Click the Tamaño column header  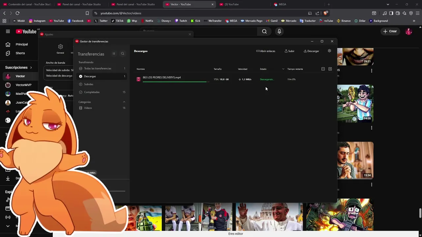[x=218, y=69]
